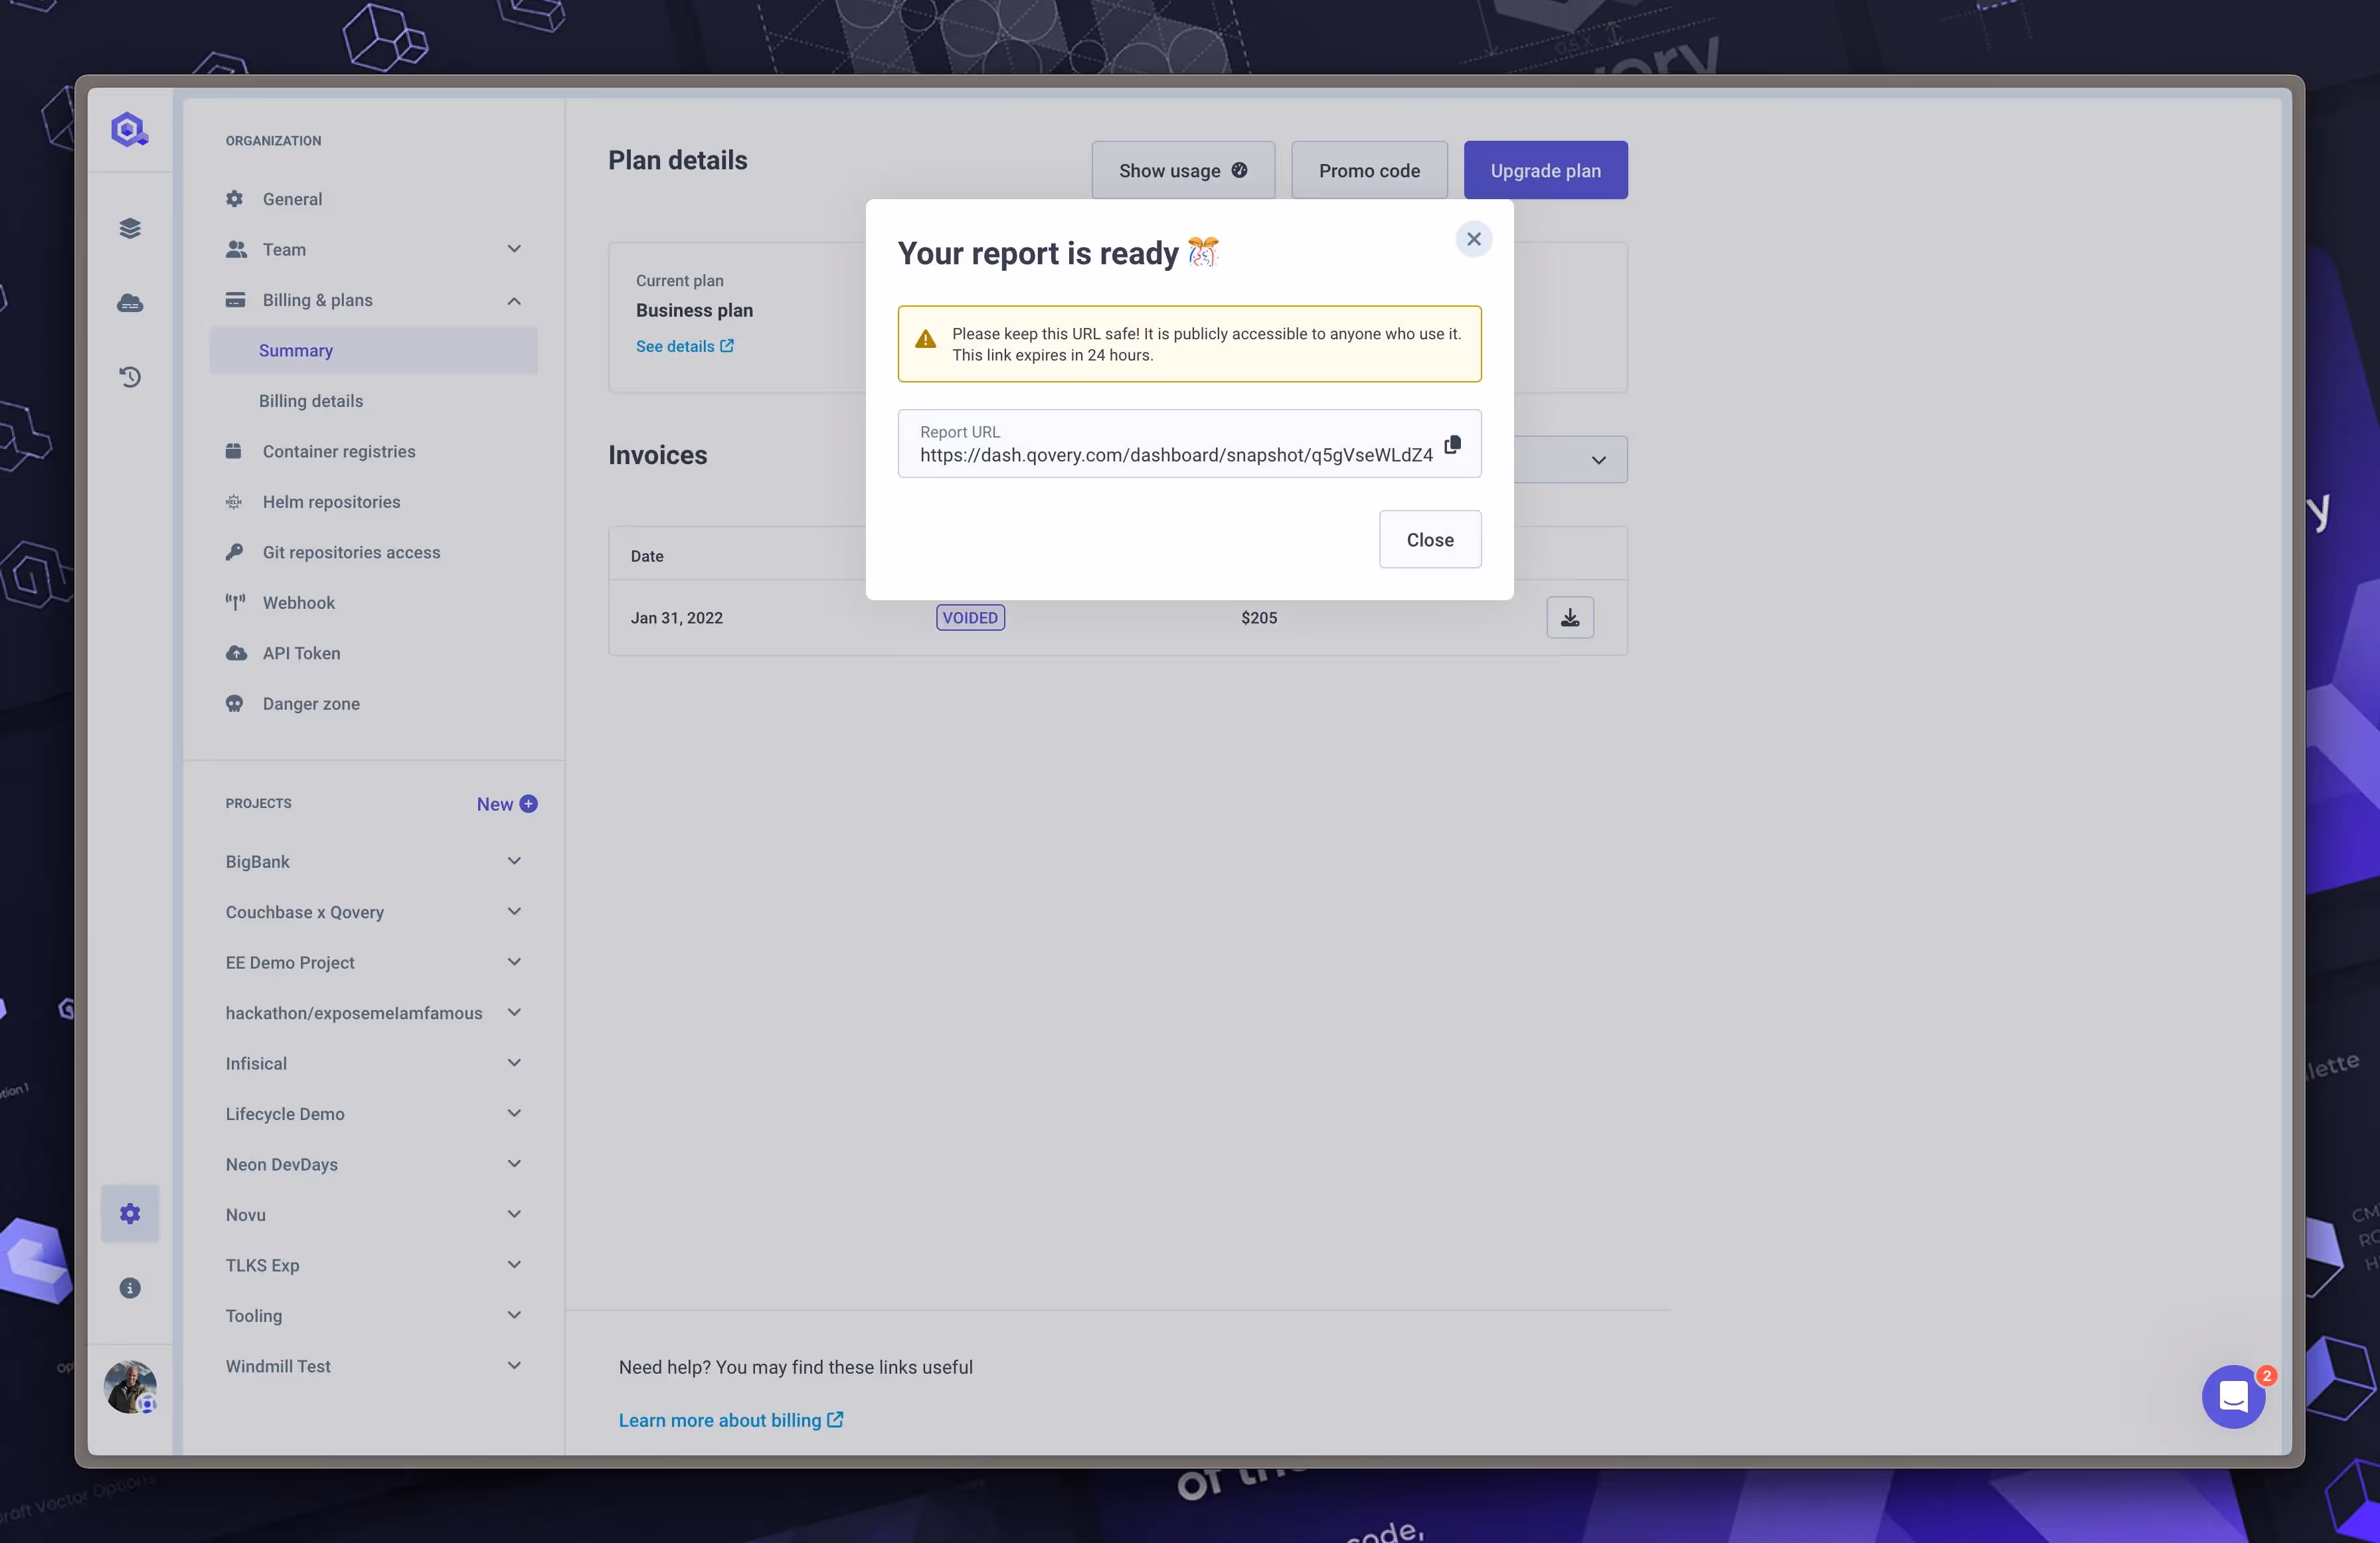Select the Container registries sidebar icon
This screenshot has height=1543, width=2380.
click(x=236, y=451)
